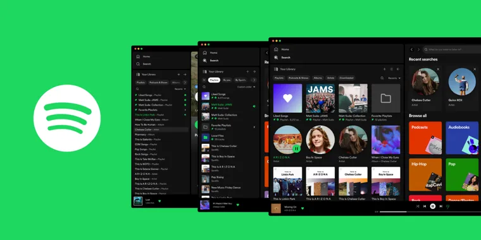This screenshot has width=481, height=240.
Task: Click the Your Library icon in front window
Action: [x=276, y=69]
